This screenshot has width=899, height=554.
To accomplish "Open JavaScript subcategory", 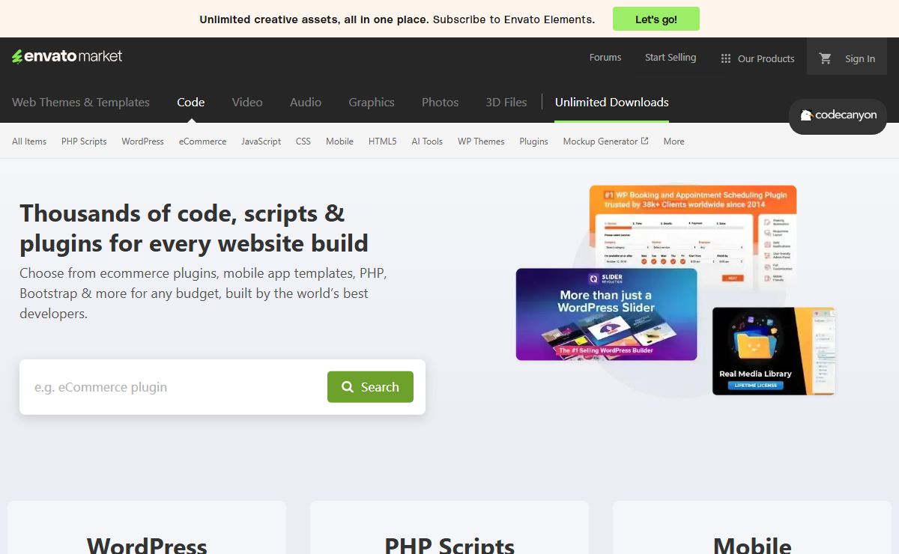I will pyautogui.click(x=261, y=141).
